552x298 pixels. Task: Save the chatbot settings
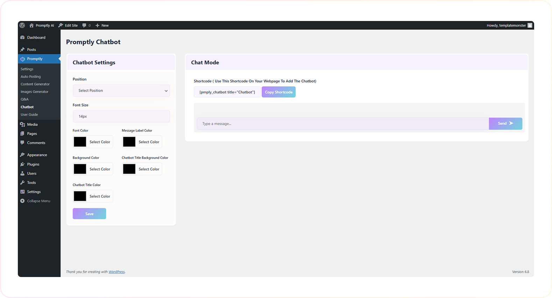pos(89,214)
